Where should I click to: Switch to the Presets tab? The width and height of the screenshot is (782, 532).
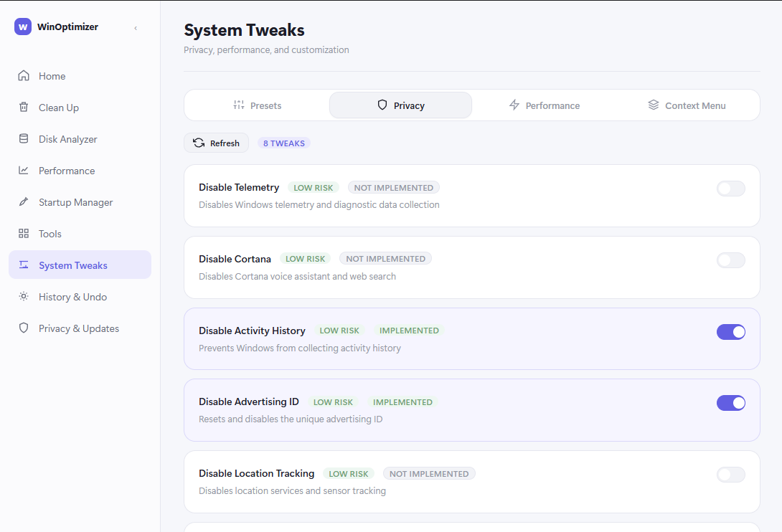pyautogui.click(x=257, y=105)
